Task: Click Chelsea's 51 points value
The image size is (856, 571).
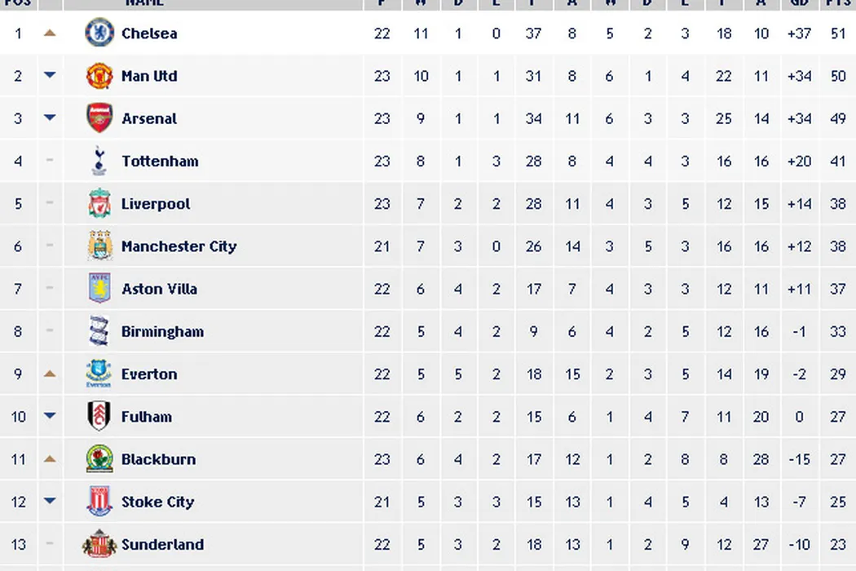Action: click(836, 33)
